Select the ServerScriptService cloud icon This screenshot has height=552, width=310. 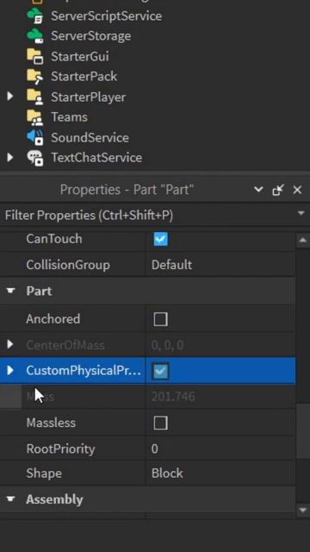tap(35, 16)
